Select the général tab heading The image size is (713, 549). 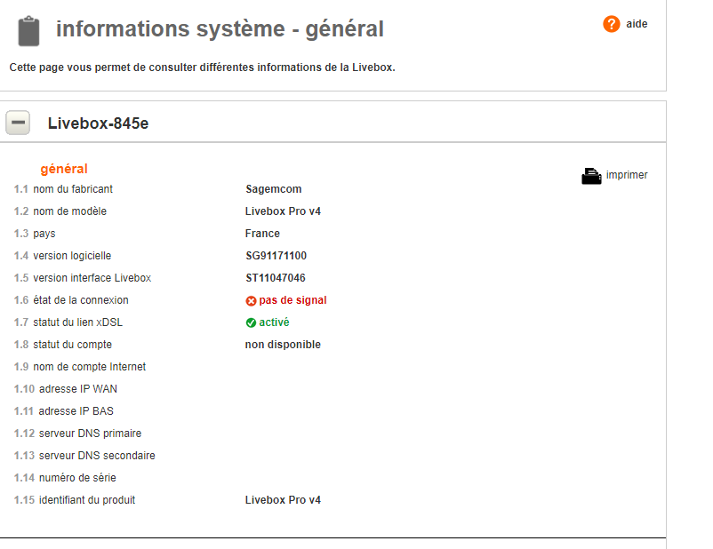coord(63,168)
